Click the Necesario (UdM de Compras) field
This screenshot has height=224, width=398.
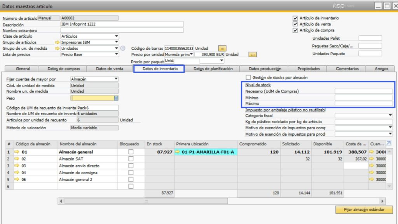[364, 91]
